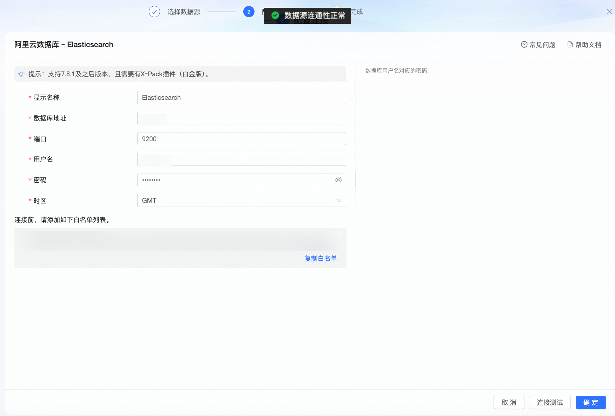Focus the 密码 password input field

pos(242,180)
